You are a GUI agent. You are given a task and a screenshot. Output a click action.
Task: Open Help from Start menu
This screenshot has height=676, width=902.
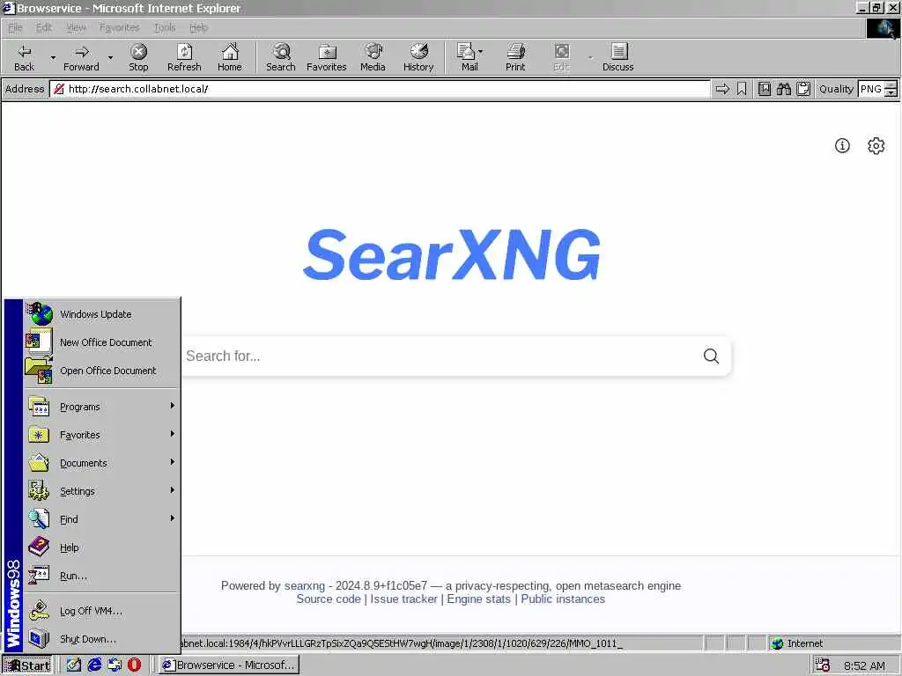coord(101,547)
